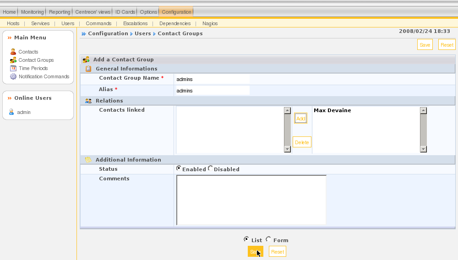Image resolution: width=458 pixels, height=260 pixels.
Task: Click the General Informations clipboard icon
Action: [88, 69]
